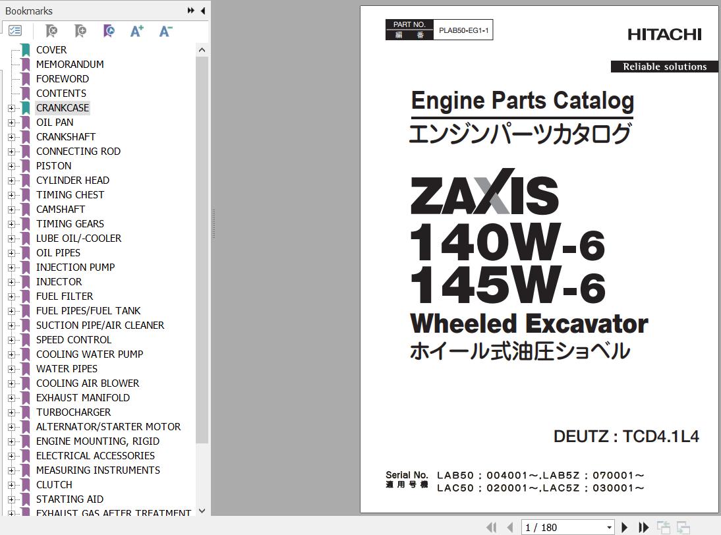Image resolution: width=721 pixels, height=535 pixels.
Task: Expand the STARTING AID bookmark node
Action: (x=11, y=499)
